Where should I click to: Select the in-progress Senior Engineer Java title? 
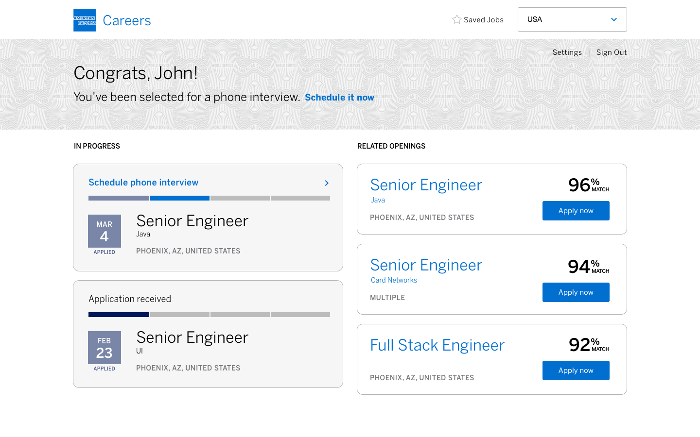(x=192, y=221)
